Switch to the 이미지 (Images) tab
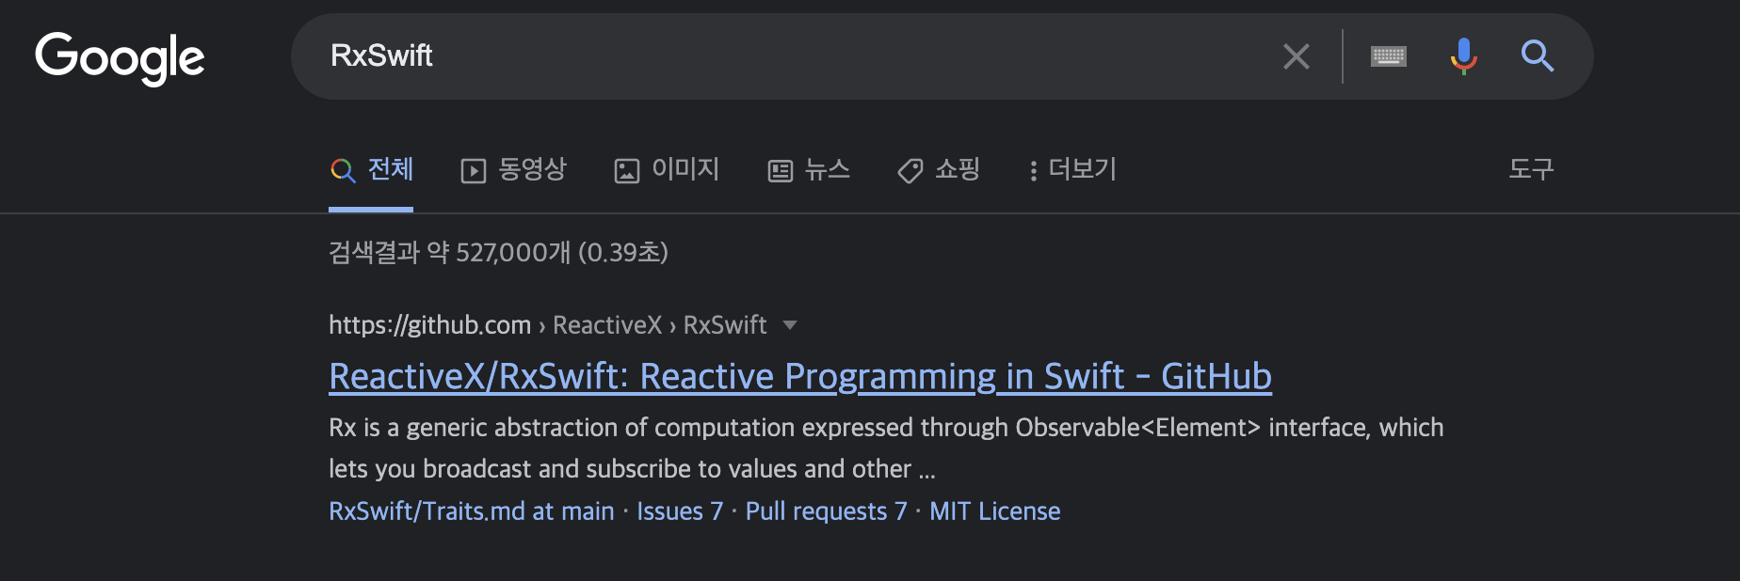The width and height of the screenshot is (1740, 581). tap(667, 170)
